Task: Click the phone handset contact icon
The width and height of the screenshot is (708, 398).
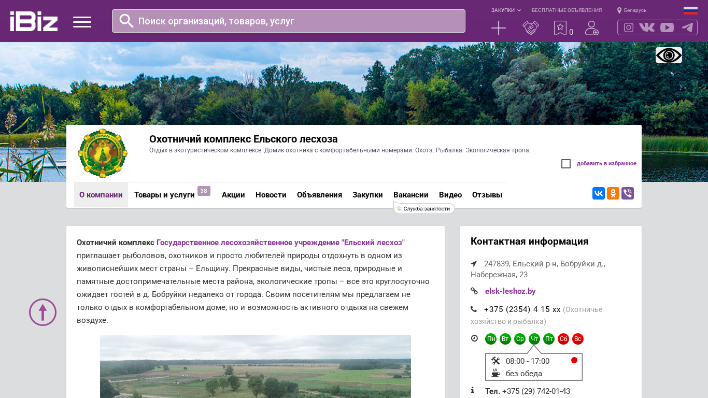Action: pos(474,309)
